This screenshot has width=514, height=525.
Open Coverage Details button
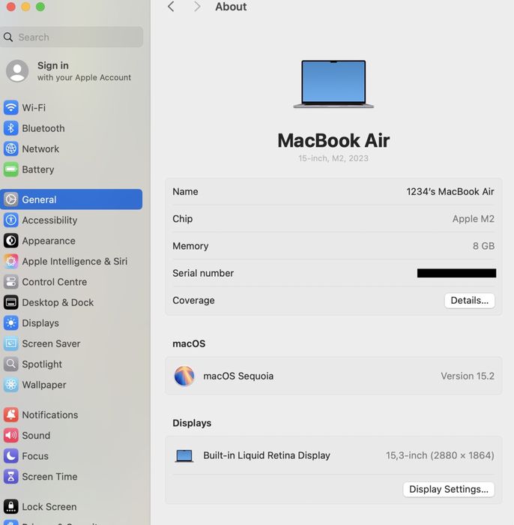(470, 301)
